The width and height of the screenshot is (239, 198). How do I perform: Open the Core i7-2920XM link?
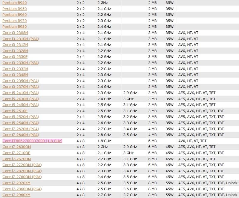pos(16,183)
